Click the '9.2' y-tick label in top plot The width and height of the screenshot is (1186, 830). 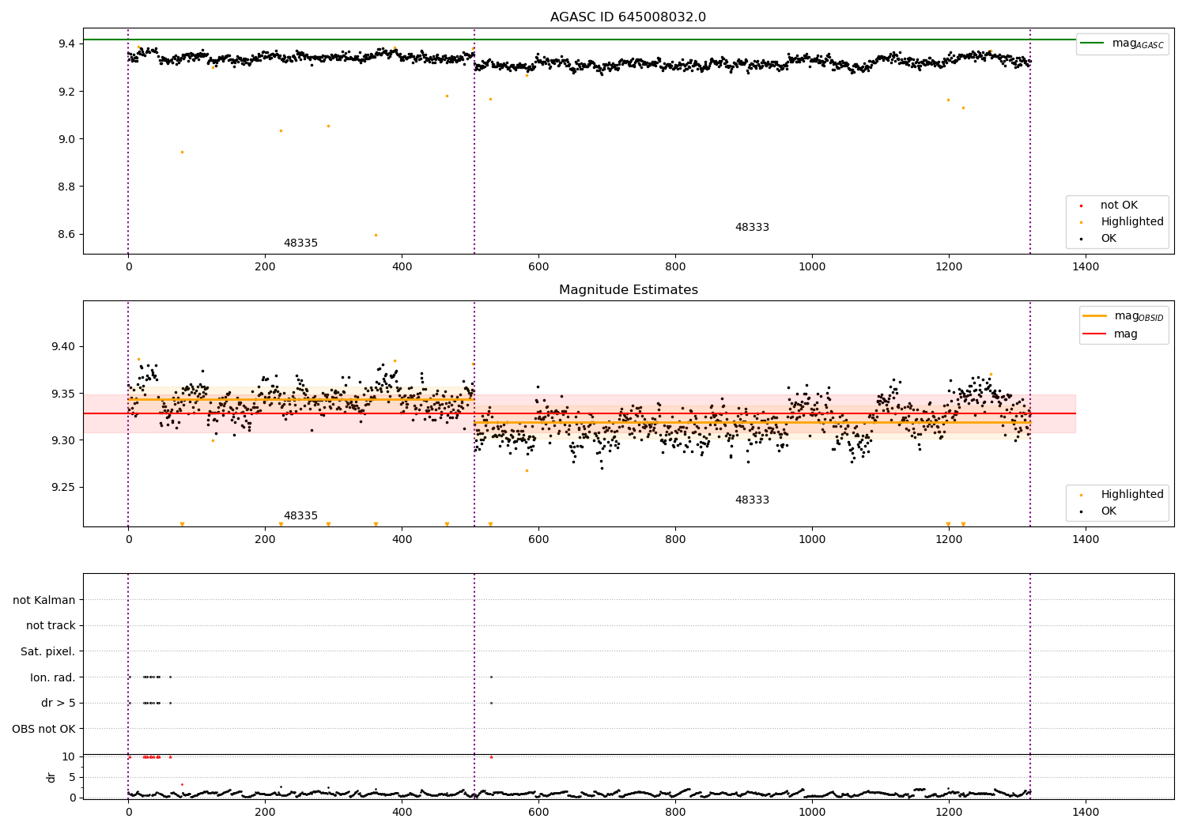[66, 92]
